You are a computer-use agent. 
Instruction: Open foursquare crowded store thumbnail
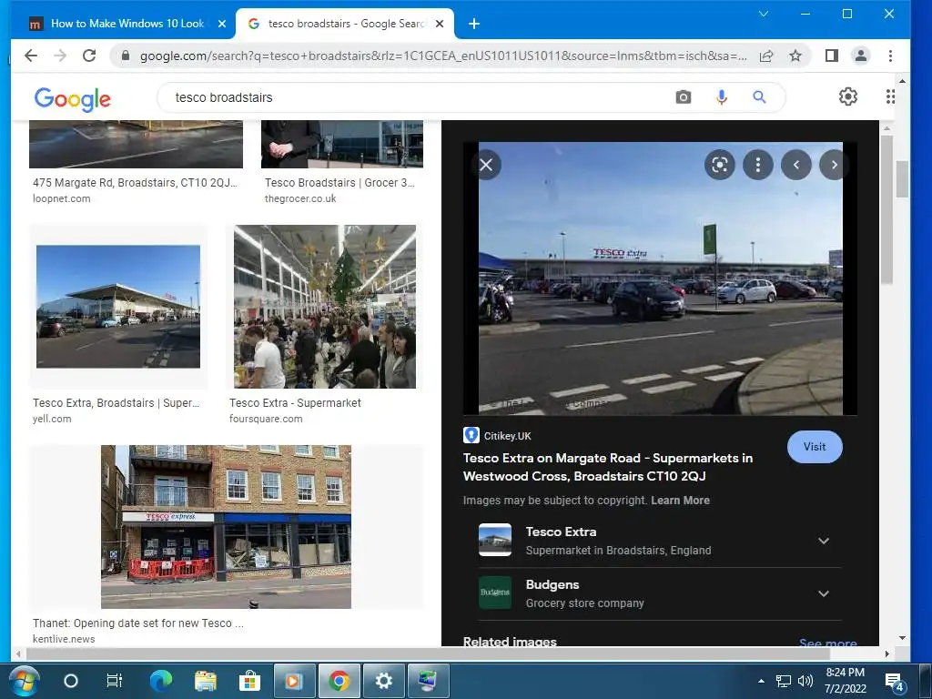[x=325, y=307]
